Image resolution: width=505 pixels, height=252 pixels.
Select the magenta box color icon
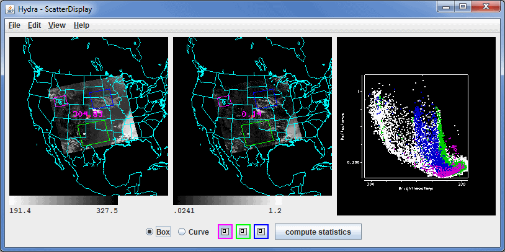(x=225, y=232)
